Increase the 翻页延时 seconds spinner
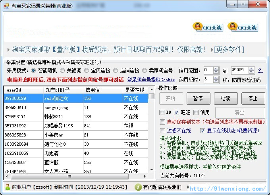Viewport: 270px width, 195px height. (x=216, y=78)
